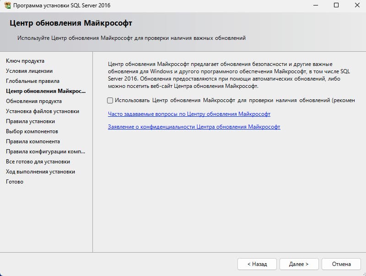The width and height of the screenshot is (366, 276).
Task: Click the paragraph describing Microsoft Update
Action: 229,75
